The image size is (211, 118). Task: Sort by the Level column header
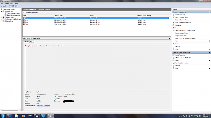(x=38, y=16)
